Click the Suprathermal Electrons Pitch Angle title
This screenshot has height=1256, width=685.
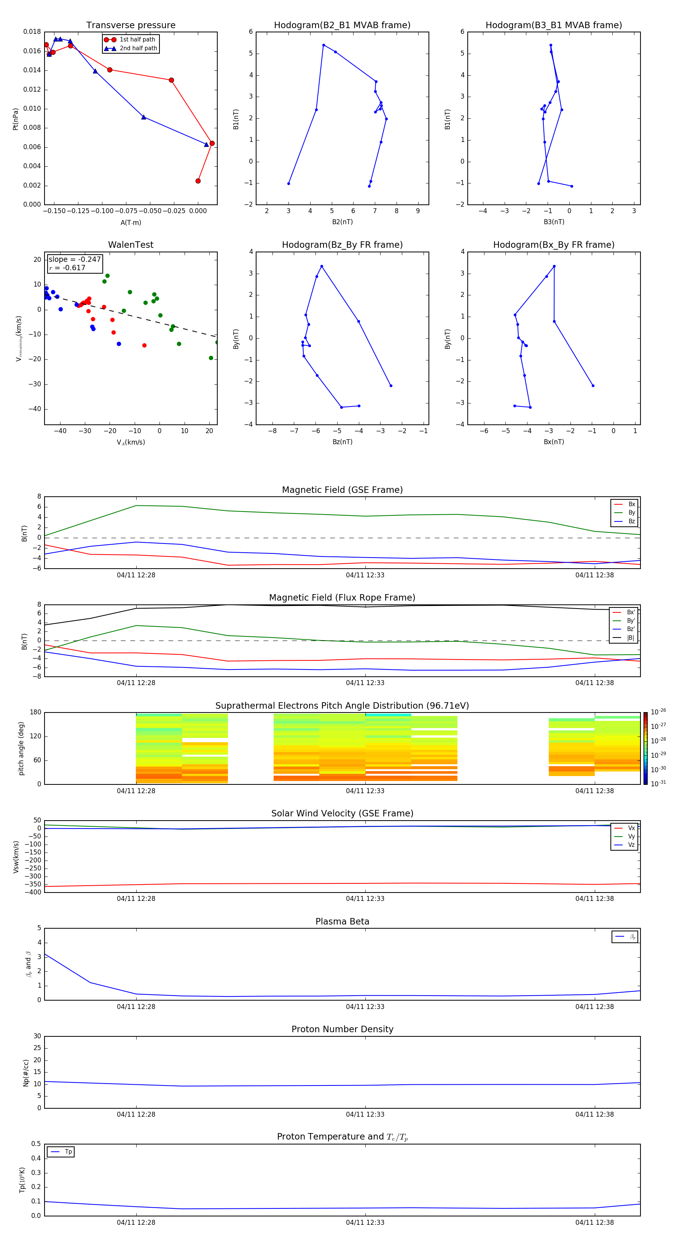(342, 706)
